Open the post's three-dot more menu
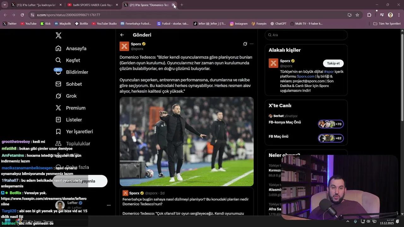This screenshot has width=404, height=227. point(252,44)
